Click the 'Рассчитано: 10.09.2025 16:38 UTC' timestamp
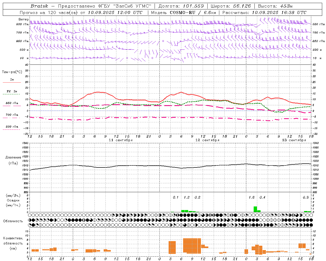The height and width of the screenshot is (261, 326). pyautogui.click(x=264, y=12)
